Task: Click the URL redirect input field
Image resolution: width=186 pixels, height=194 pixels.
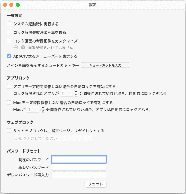Action: (53, 139)
